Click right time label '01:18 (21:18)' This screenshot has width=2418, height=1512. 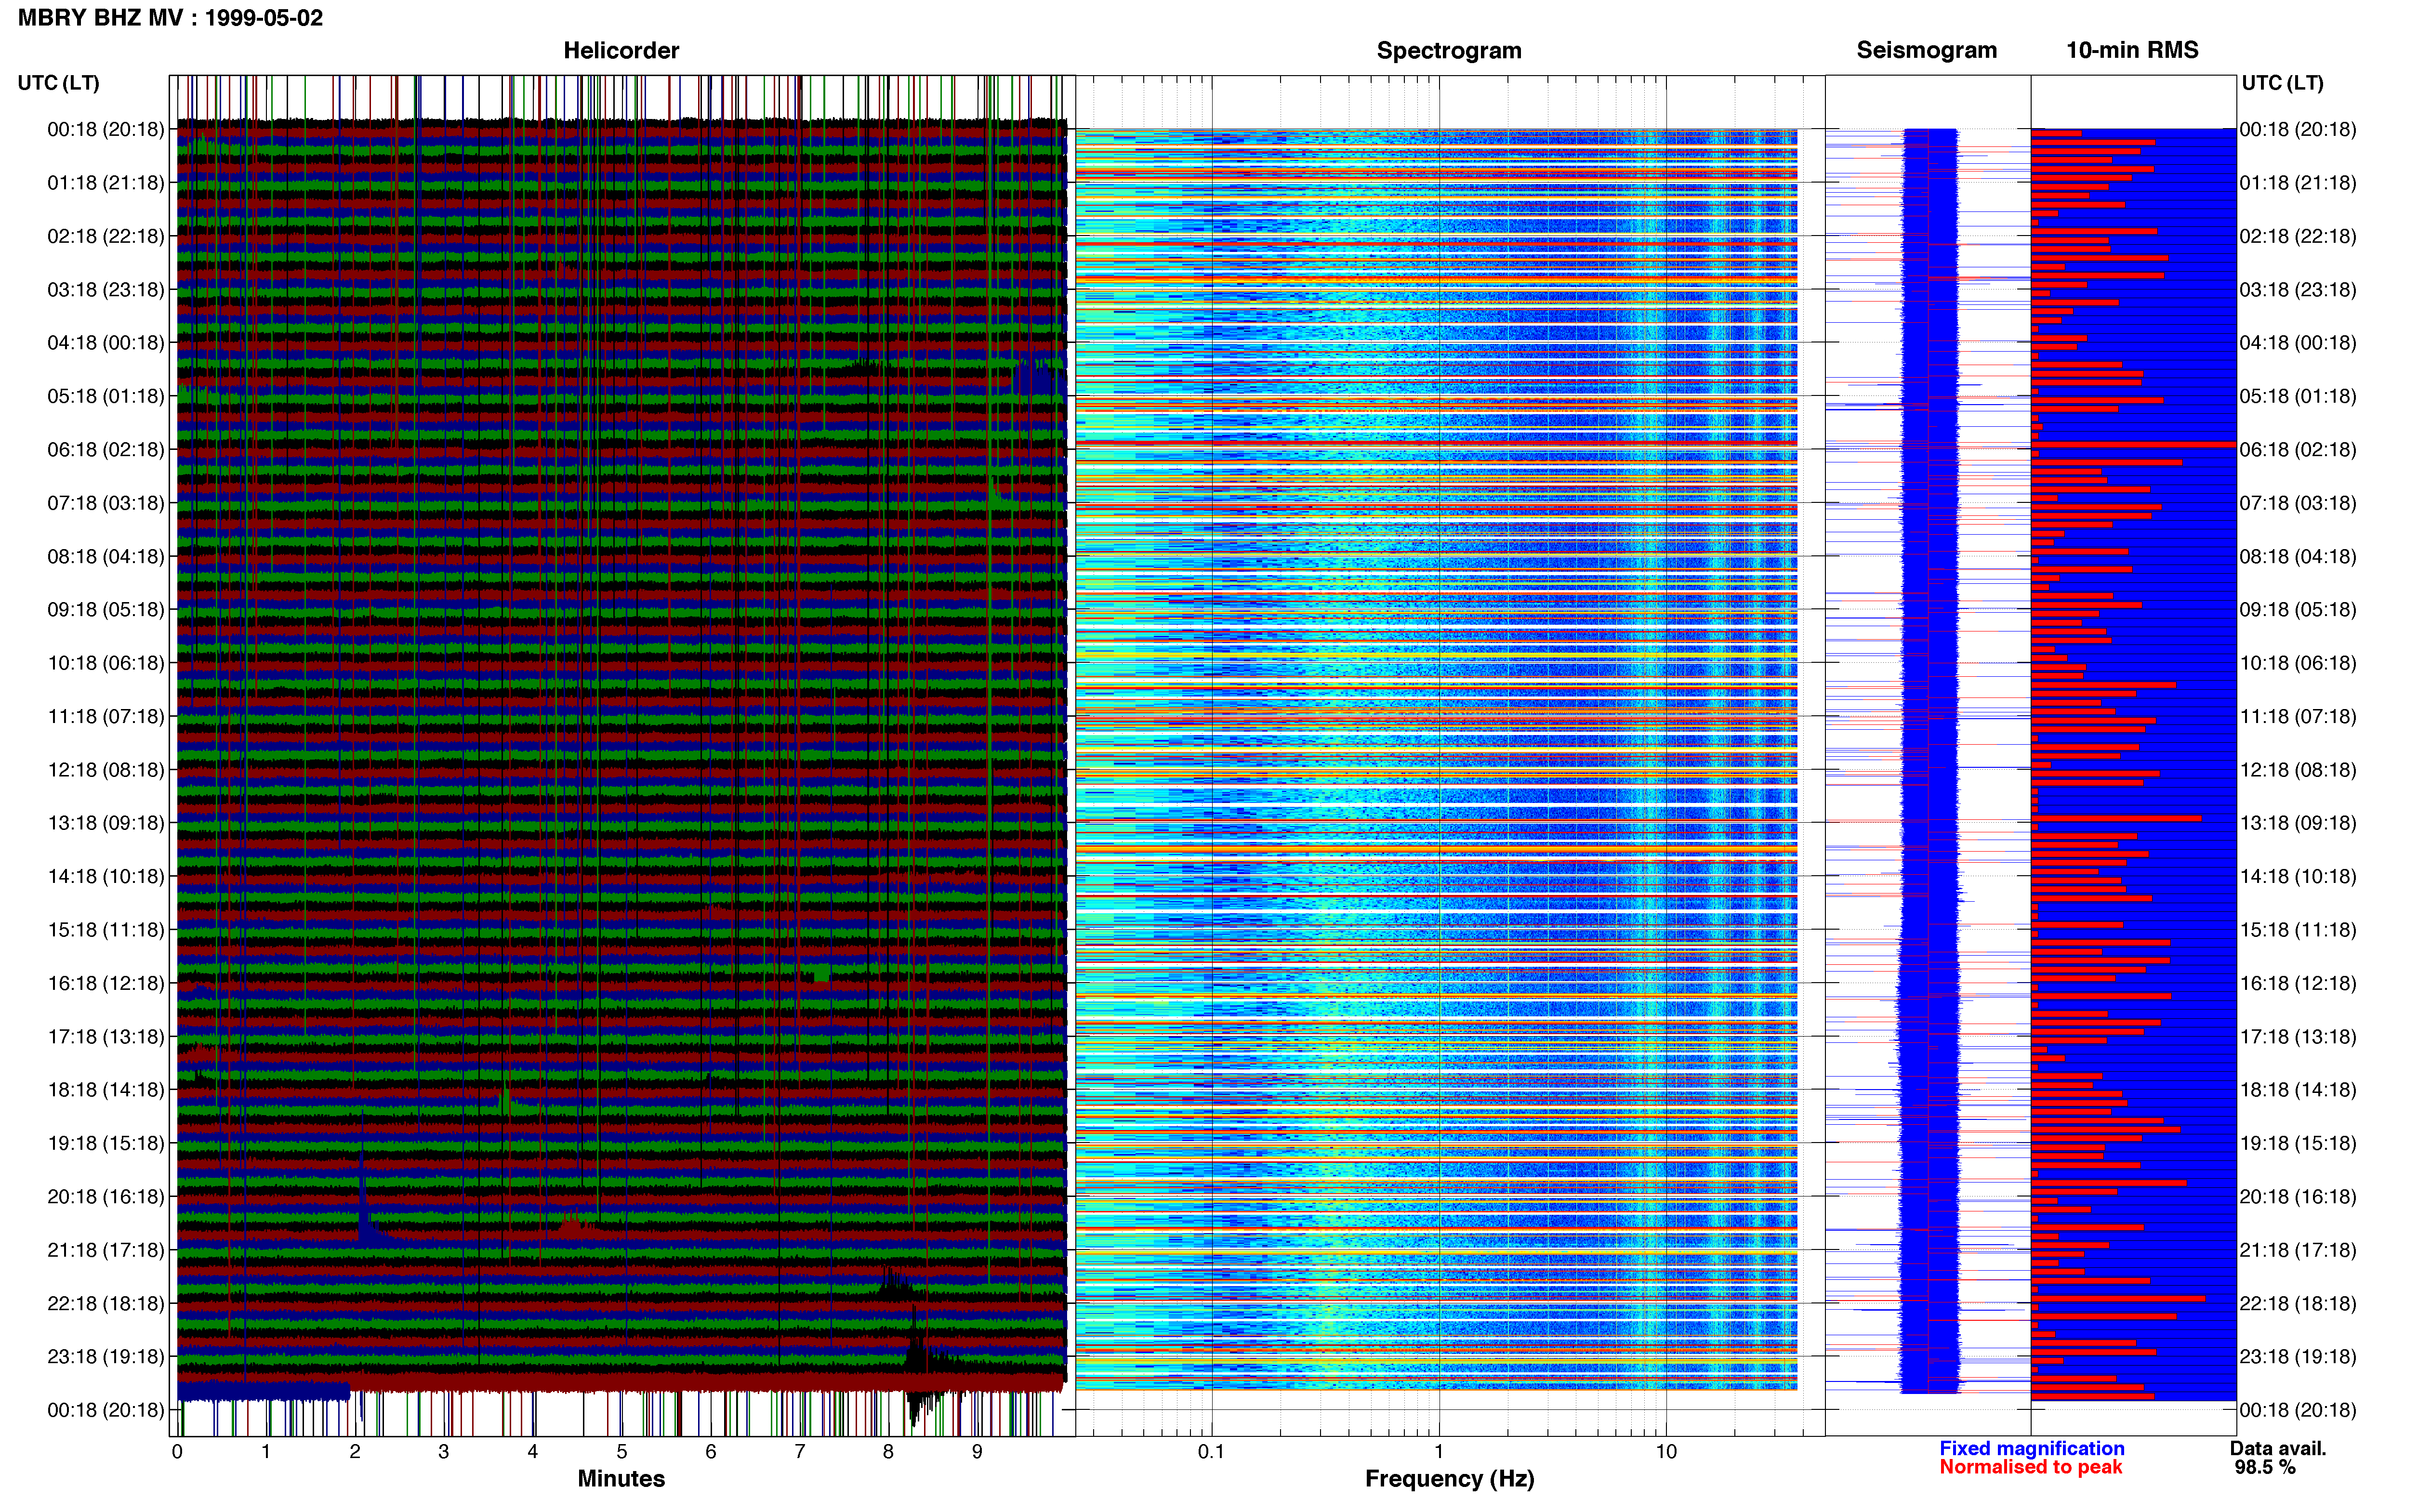click(x=2298, y=183)
